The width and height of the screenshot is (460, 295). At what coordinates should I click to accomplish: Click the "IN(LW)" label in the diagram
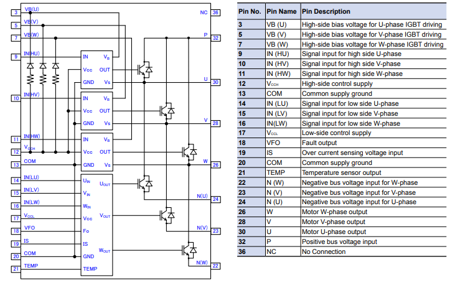[x=31, y=202]
